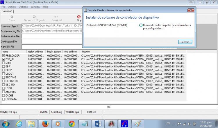Click the location column header

click(x=133, y=52)
